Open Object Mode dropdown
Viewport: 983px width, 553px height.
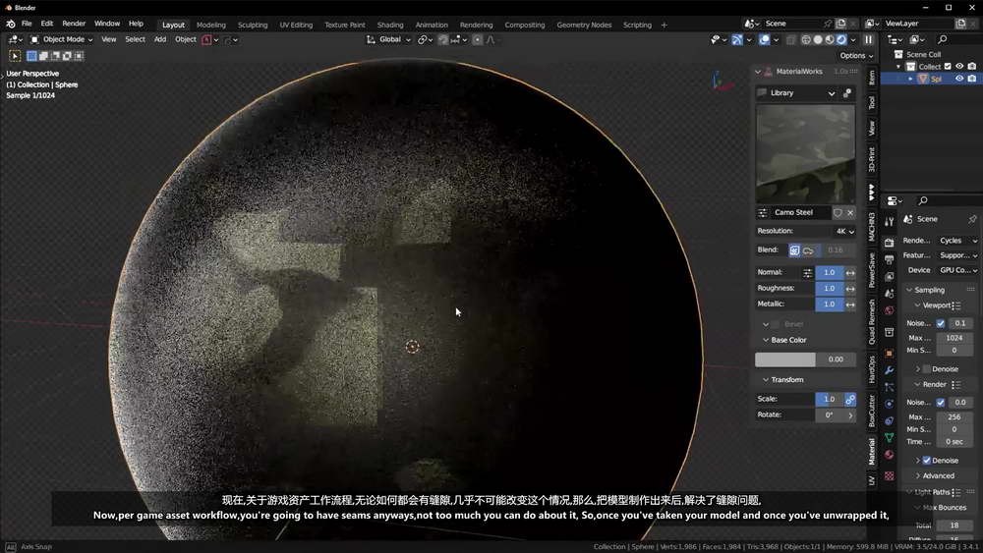62,39
